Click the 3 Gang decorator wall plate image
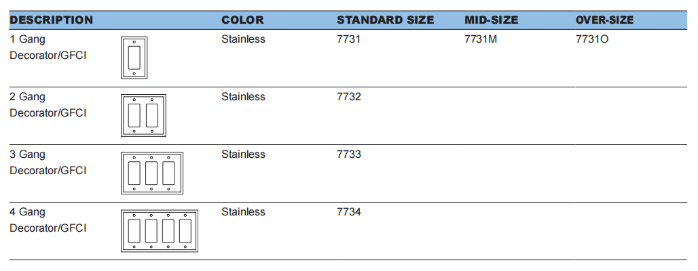The width and height of the screenshot is (698, 271). (x=152, y=173)
